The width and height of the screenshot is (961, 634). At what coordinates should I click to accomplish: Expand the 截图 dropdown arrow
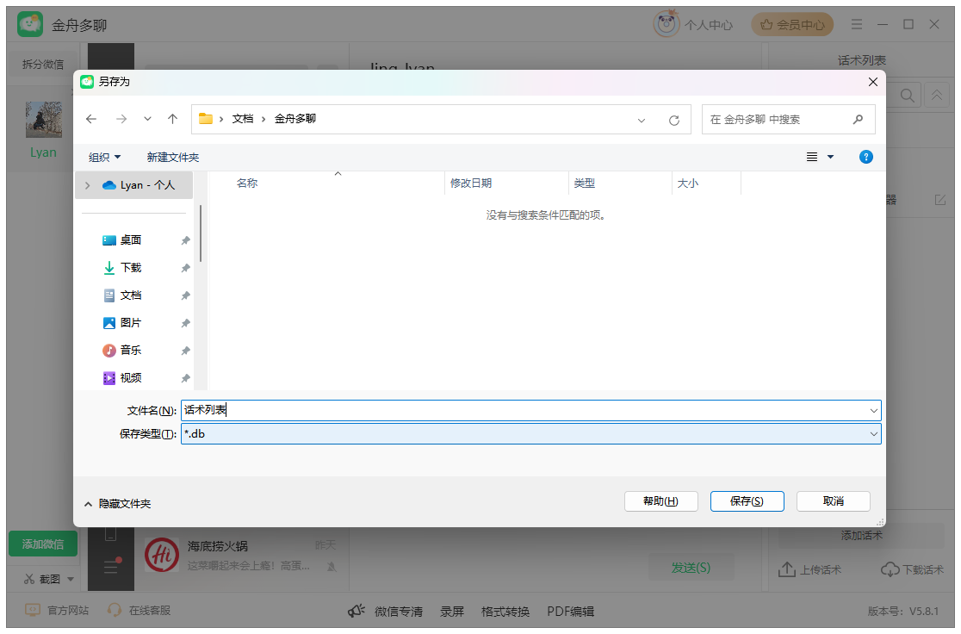coord(71,579)
